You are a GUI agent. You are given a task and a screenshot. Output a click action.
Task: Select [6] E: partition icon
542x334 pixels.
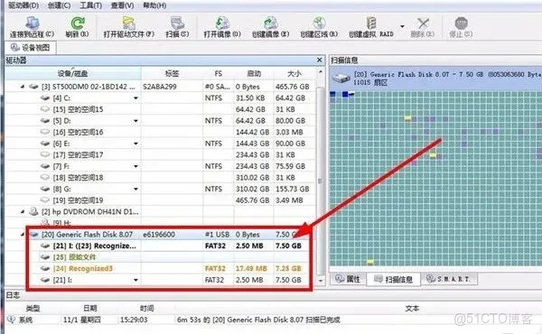point(45,144)
